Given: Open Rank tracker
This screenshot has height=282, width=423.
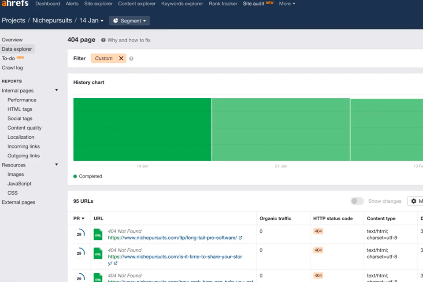Looking at the screenshot, I should [x=223, y=4].
